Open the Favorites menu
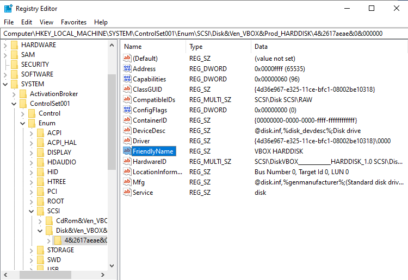 pyautogui.click(x=73, y=22)
